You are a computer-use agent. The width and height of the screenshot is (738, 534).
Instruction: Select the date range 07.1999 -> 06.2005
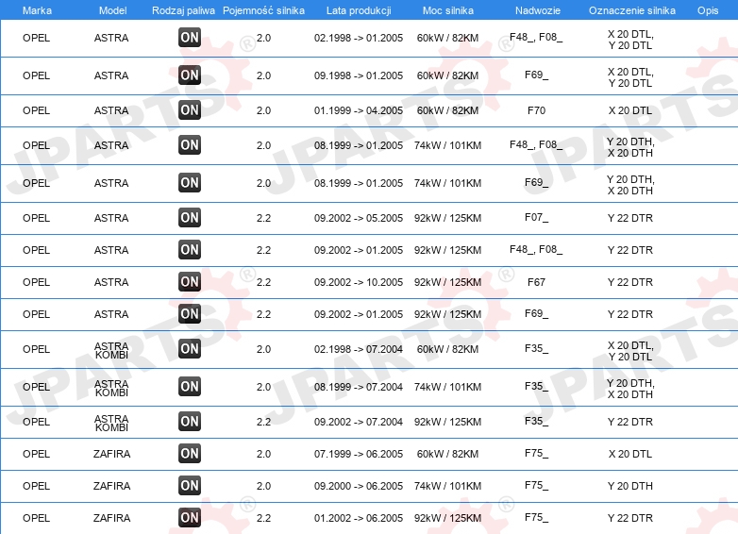[359, 454]
